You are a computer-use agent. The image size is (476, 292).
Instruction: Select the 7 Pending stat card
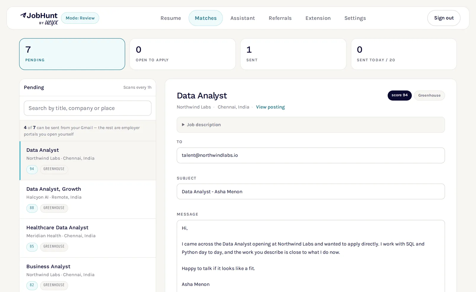[72, 54]
